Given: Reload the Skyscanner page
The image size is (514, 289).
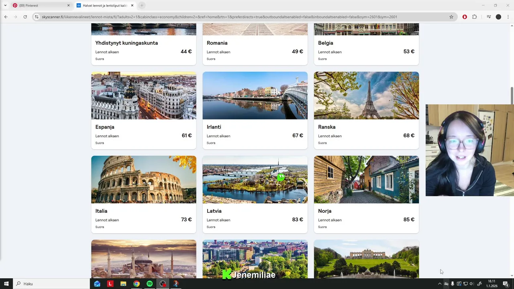Looking at the screenshot, I should [x=25, y=17].
